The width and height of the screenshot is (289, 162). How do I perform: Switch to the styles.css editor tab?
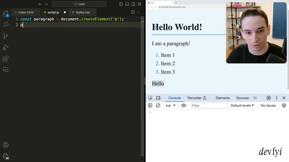82,12
